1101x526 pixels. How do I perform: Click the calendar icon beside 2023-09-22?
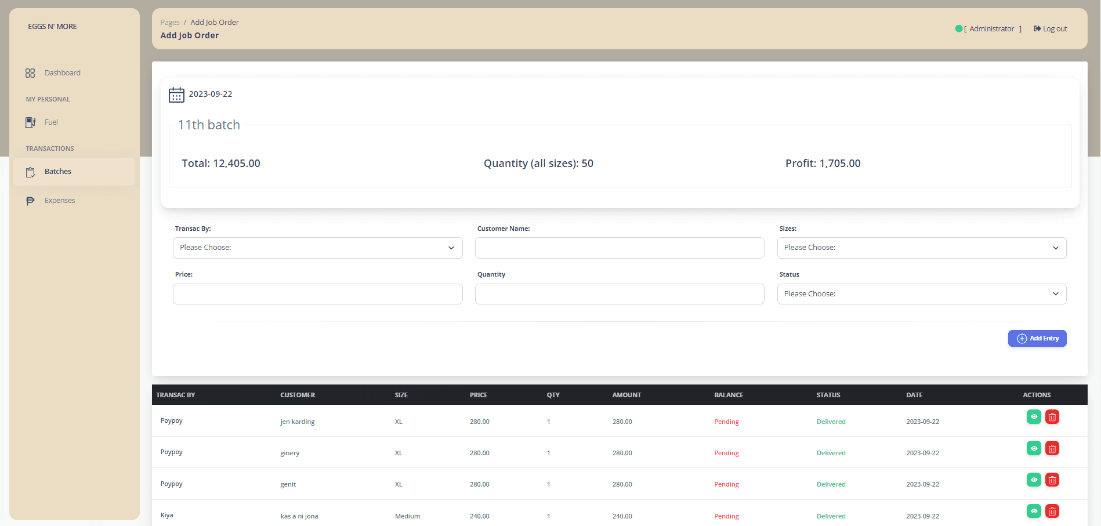point(176,95)
